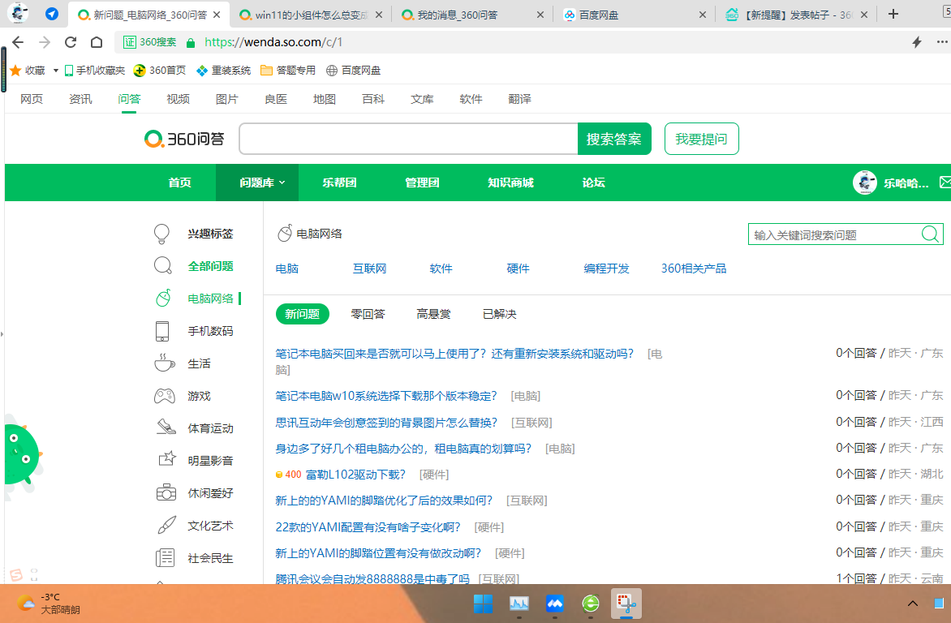
Task: Select the 体育运动 sneaker icon
Action: (x=166, y=428)
